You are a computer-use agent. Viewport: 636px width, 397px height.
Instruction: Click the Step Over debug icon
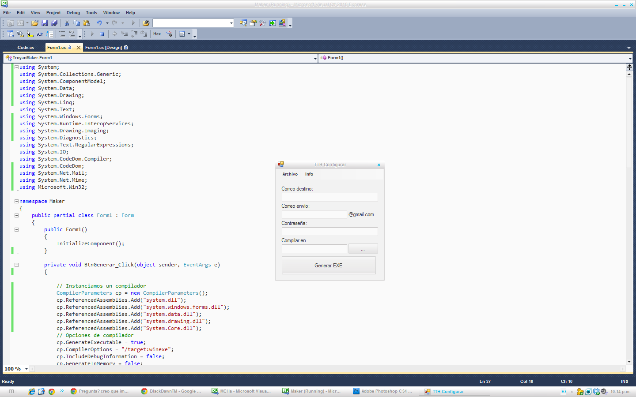[x=134, y=34]
